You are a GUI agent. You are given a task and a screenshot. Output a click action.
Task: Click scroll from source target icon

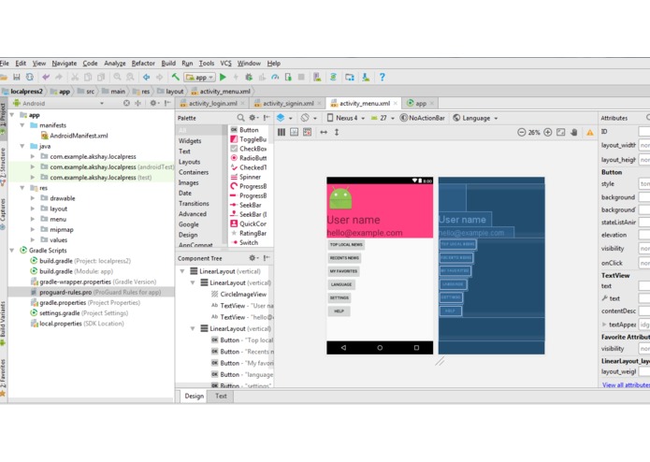pyautogui.click(x=126, y=103)
